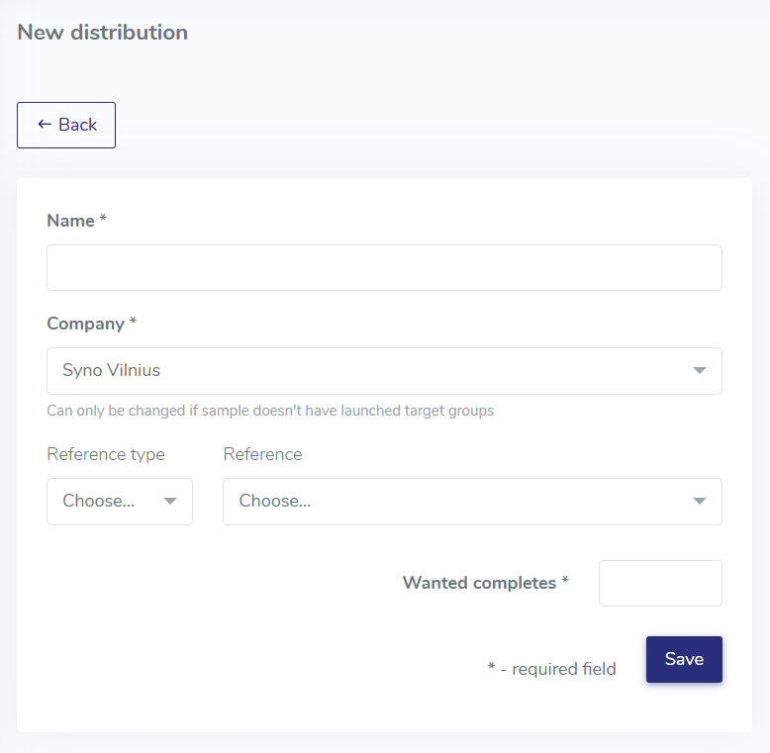Viewport: 770px width, 753px height.
Task: Click the New distribution page heading
Action: coord(102,32)
